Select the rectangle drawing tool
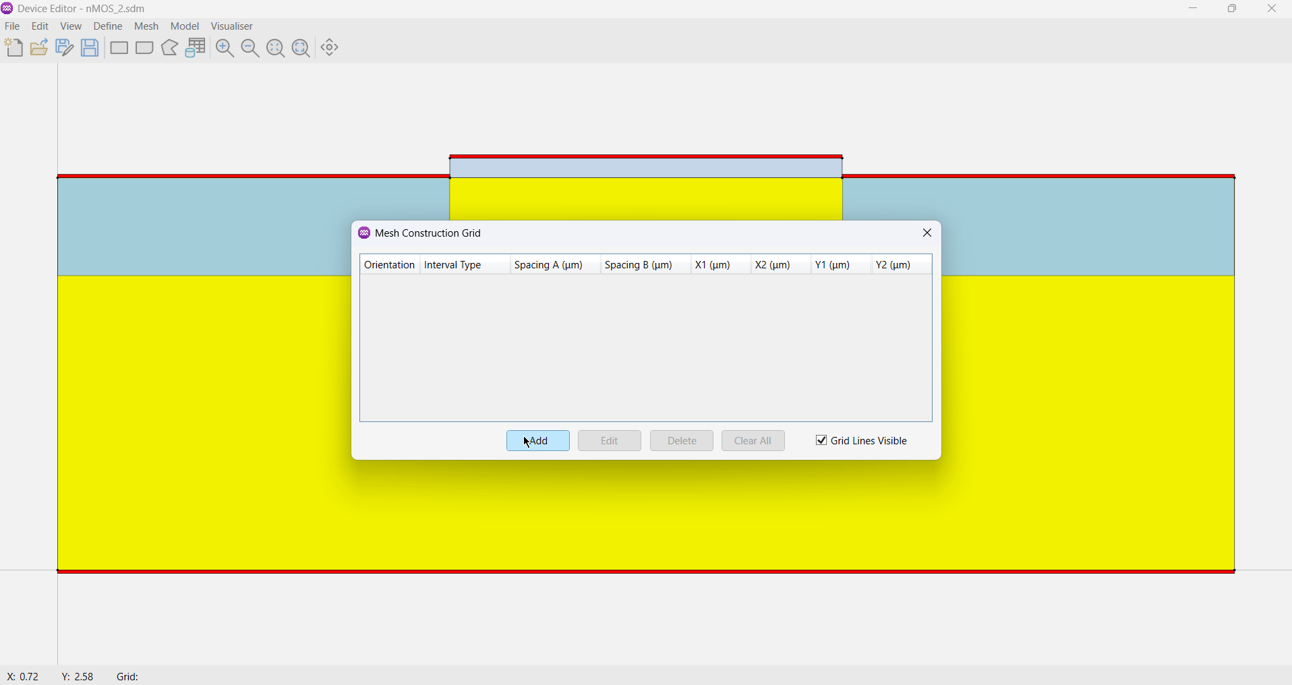 tap(119, 48)
